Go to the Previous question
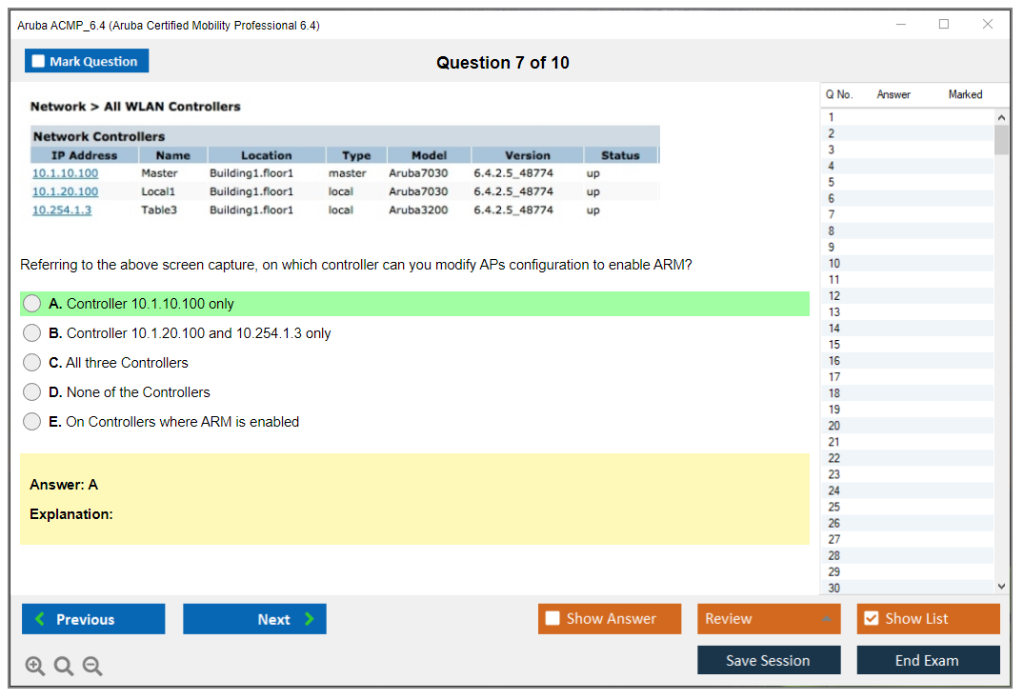This screenshot has width=1024, height=700. pyautogui.click(x=93, y=619)
